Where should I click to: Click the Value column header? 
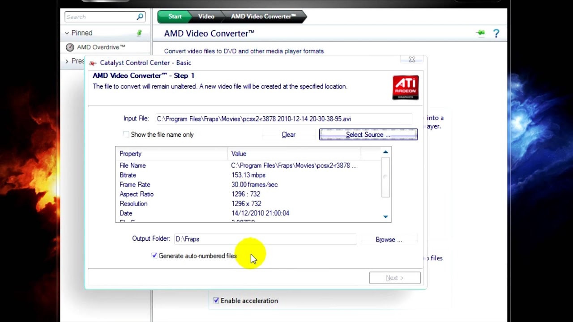[x=294, y=153]
